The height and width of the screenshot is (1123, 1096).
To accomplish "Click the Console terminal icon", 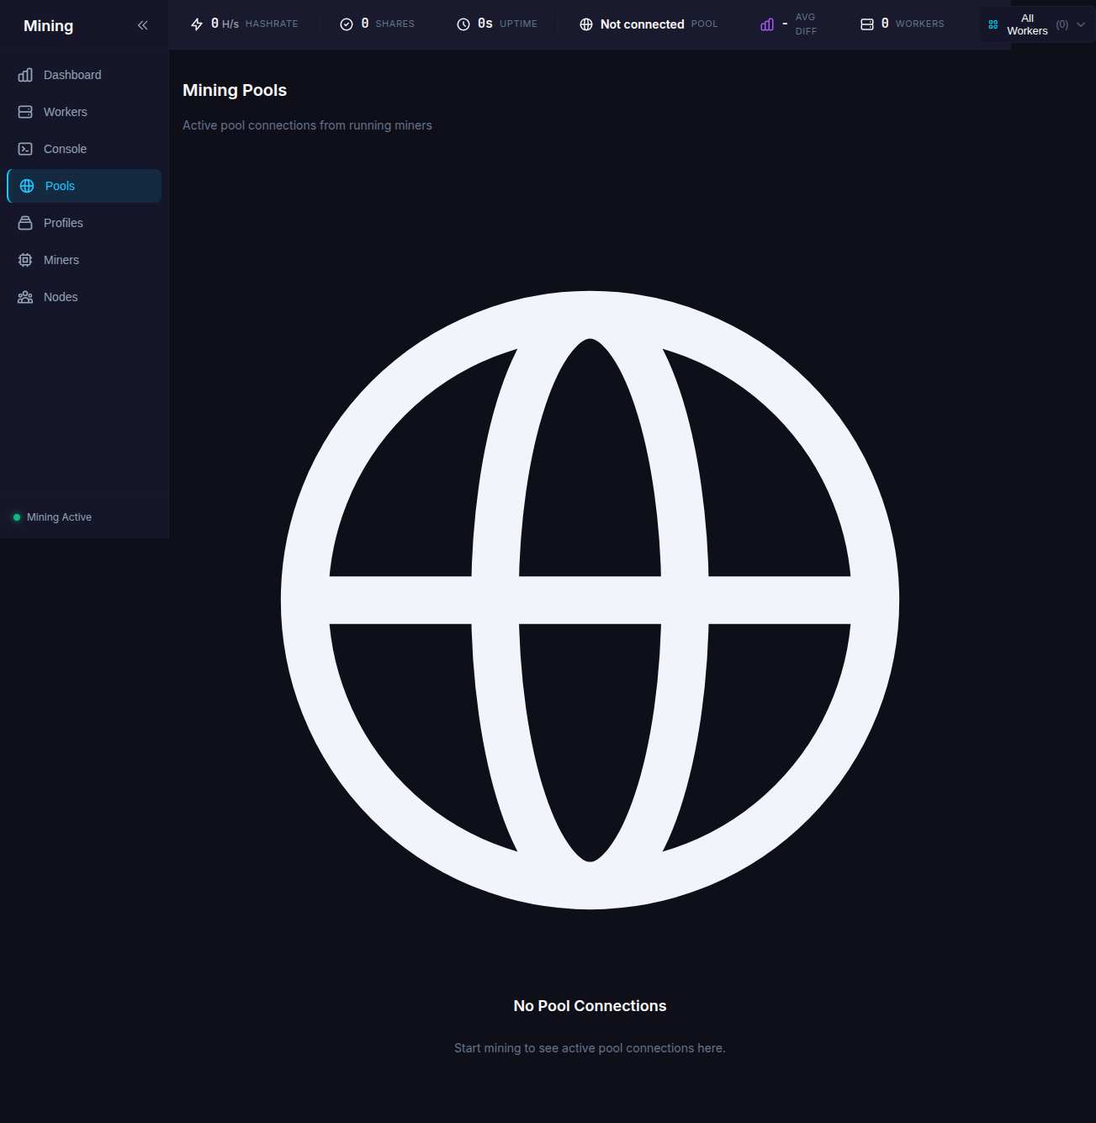I will pos(25,149).
